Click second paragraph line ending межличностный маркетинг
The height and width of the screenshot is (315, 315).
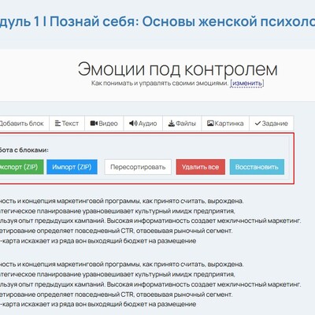coord(150,284)
